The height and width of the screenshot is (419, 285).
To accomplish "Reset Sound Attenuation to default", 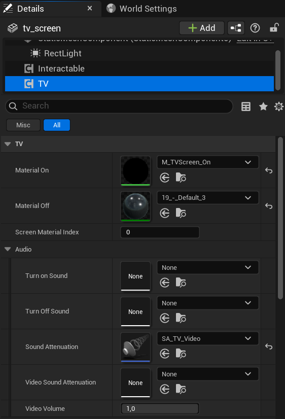I will (269, 346).
